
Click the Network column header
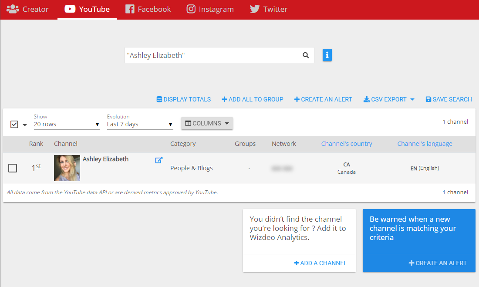284,144
